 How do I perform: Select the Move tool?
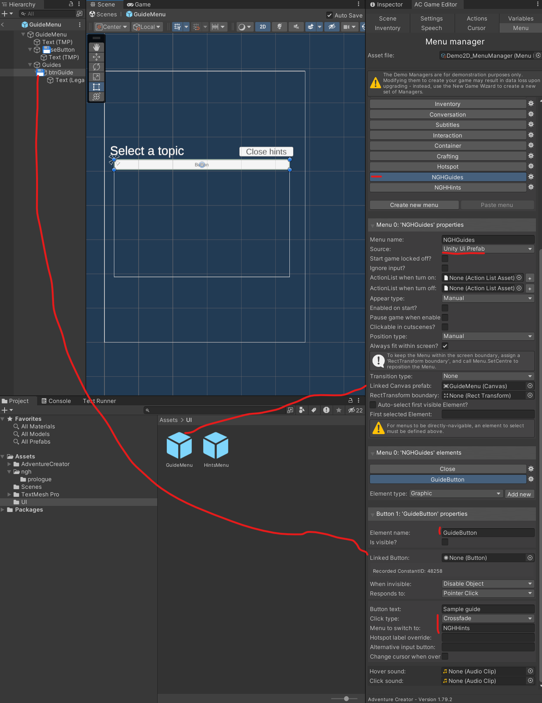pos(96,57)
